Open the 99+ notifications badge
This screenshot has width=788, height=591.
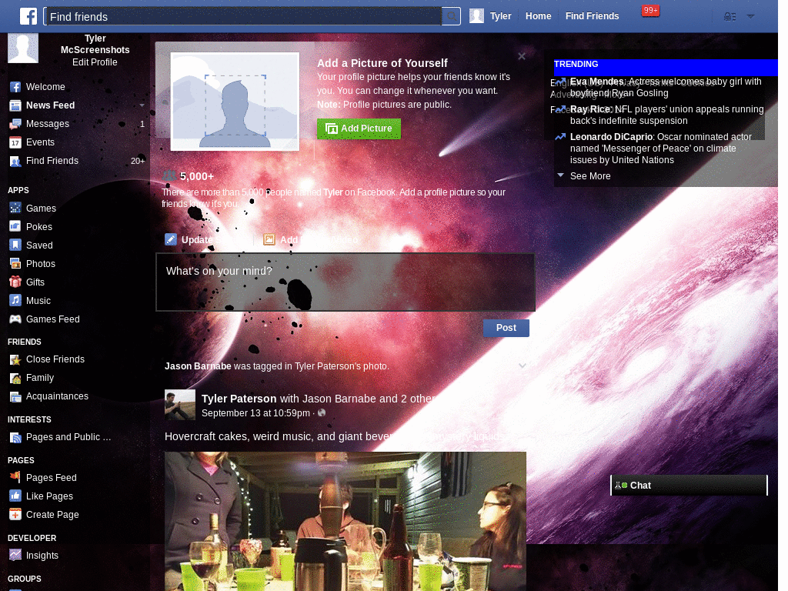click(x=650, y=11)
